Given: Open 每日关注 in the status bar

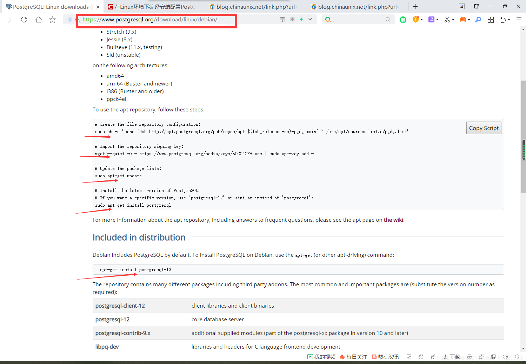Looking at the screenshot, I should pos(353,357).
